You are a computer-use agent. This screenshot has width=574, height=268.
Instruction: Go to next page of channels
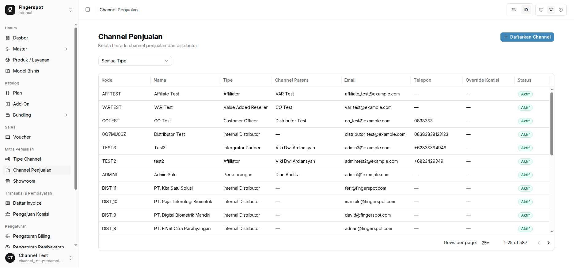click(x=549, y=243)
